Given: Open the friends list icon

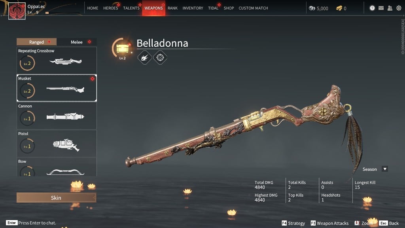Looking at the screenshot, I should pos(390,8).
